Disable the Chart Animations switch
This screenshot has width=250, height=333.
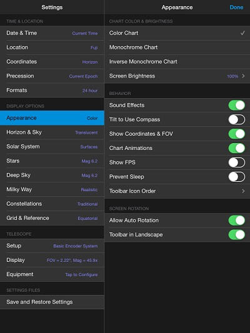(237, 148)
